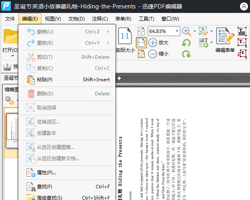Click the fit page icon above fit width
This screenshot has height=200, width=250.
coord(141,31)
